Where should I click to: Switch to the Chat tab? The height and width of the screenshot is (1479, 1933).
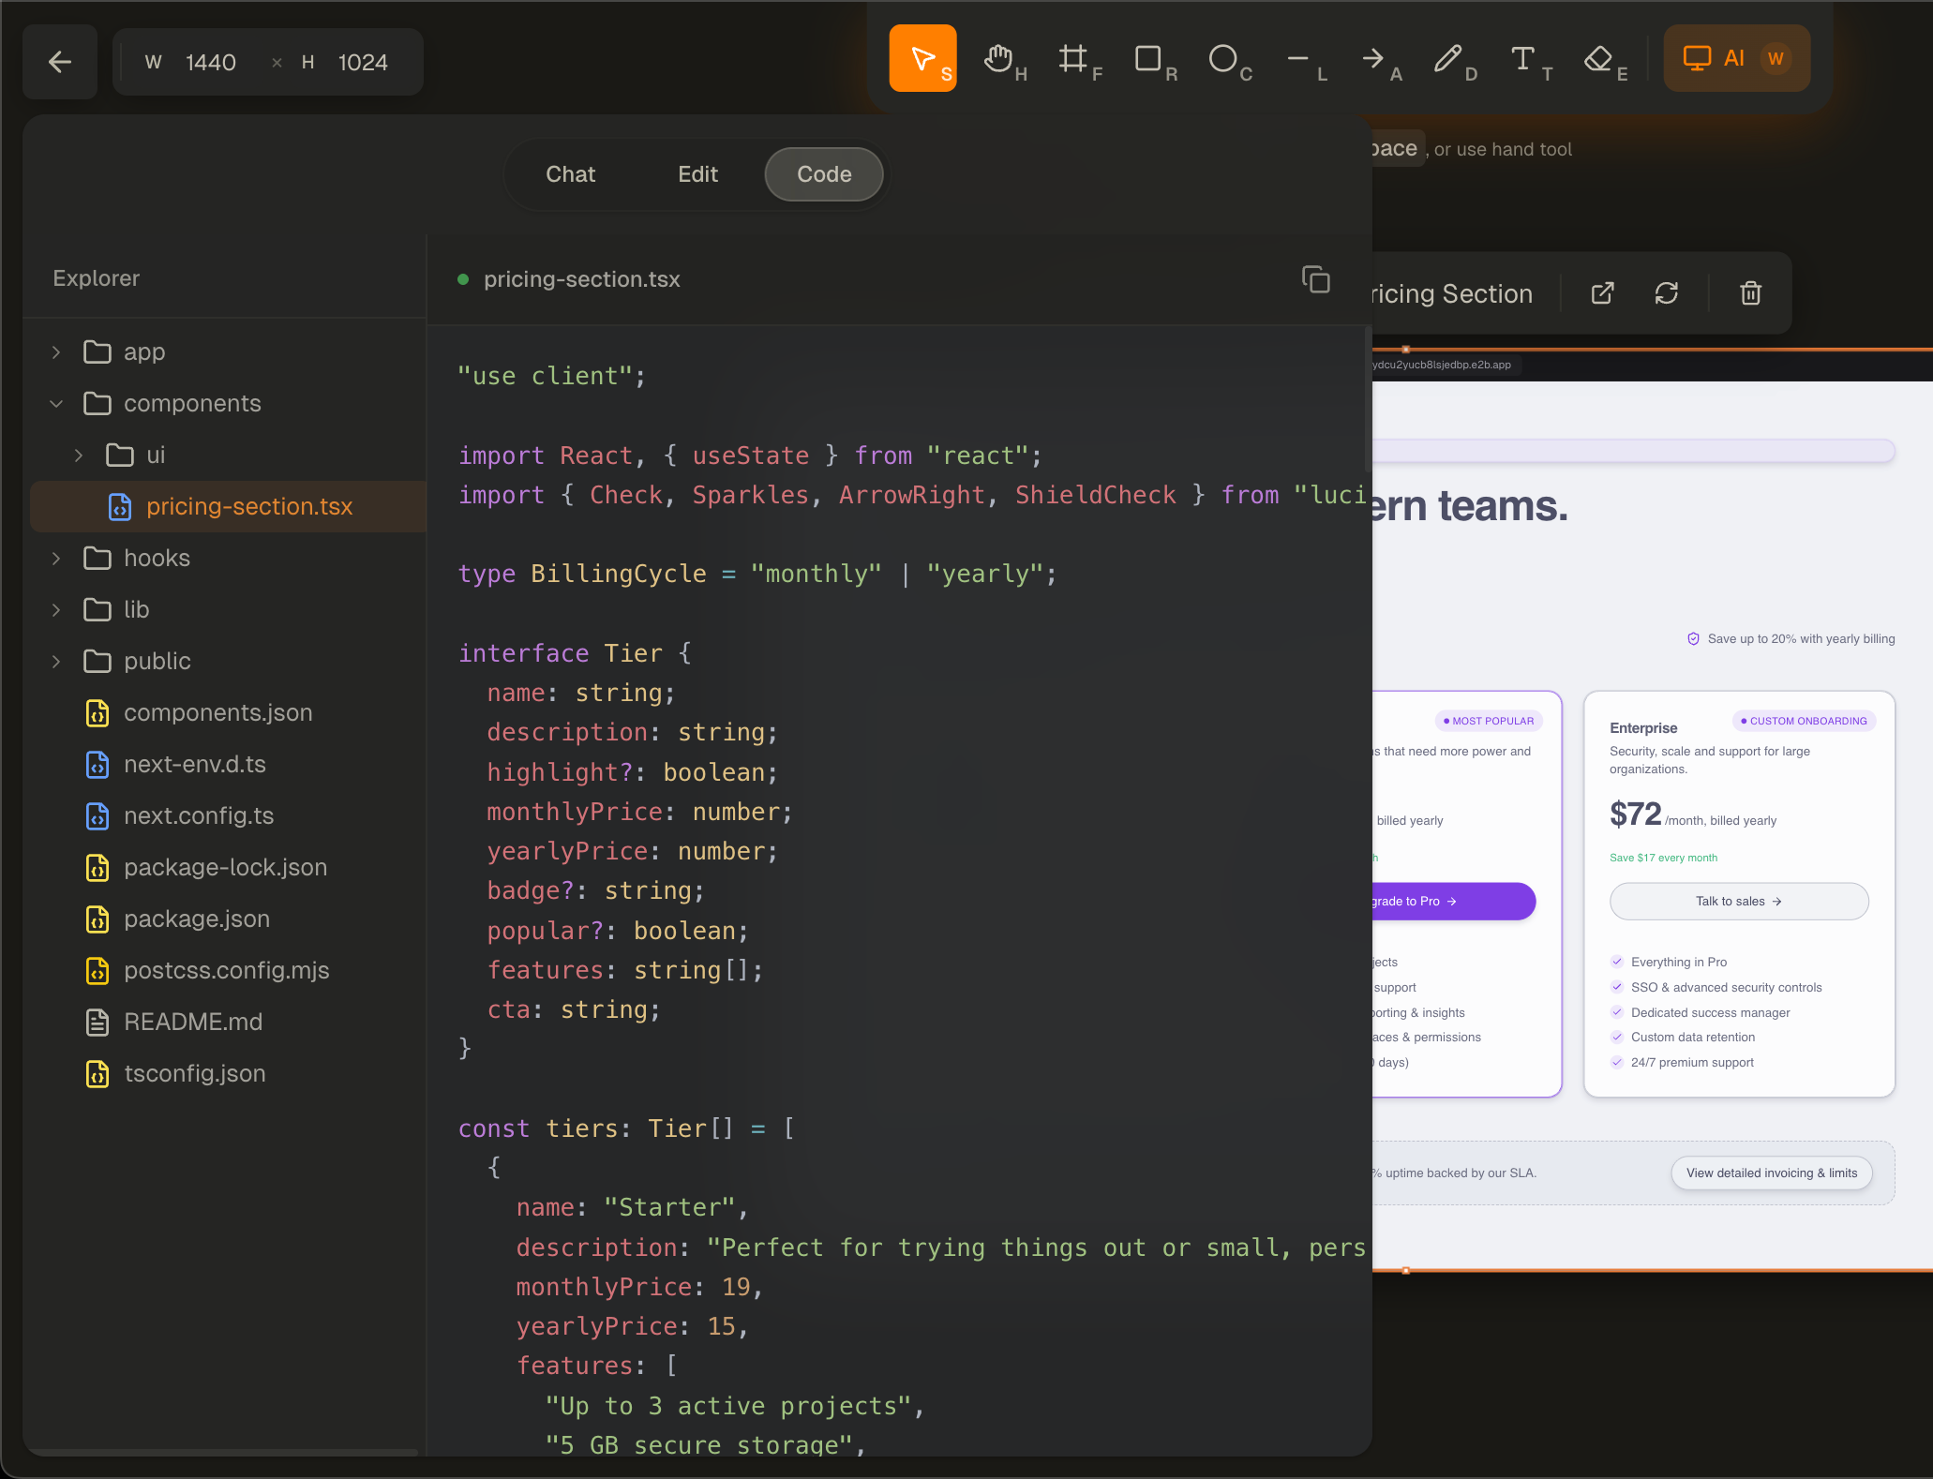[x=570, y=174]
